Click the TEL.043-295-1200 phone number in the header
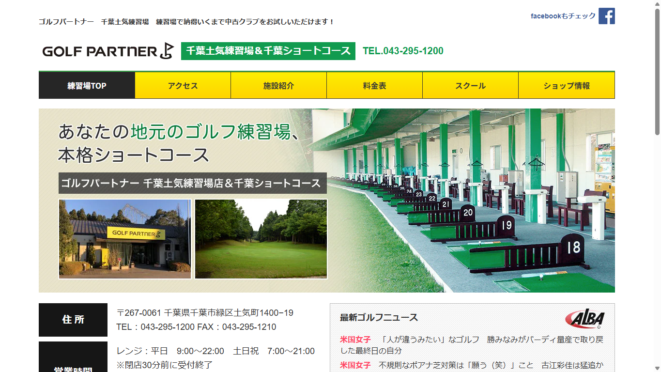 pos(403,51)
